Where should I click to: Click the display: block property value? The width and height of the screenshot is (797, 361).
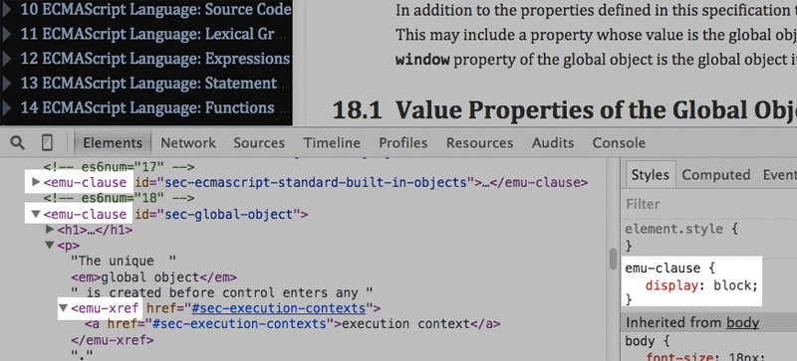[x=735, y=285]
